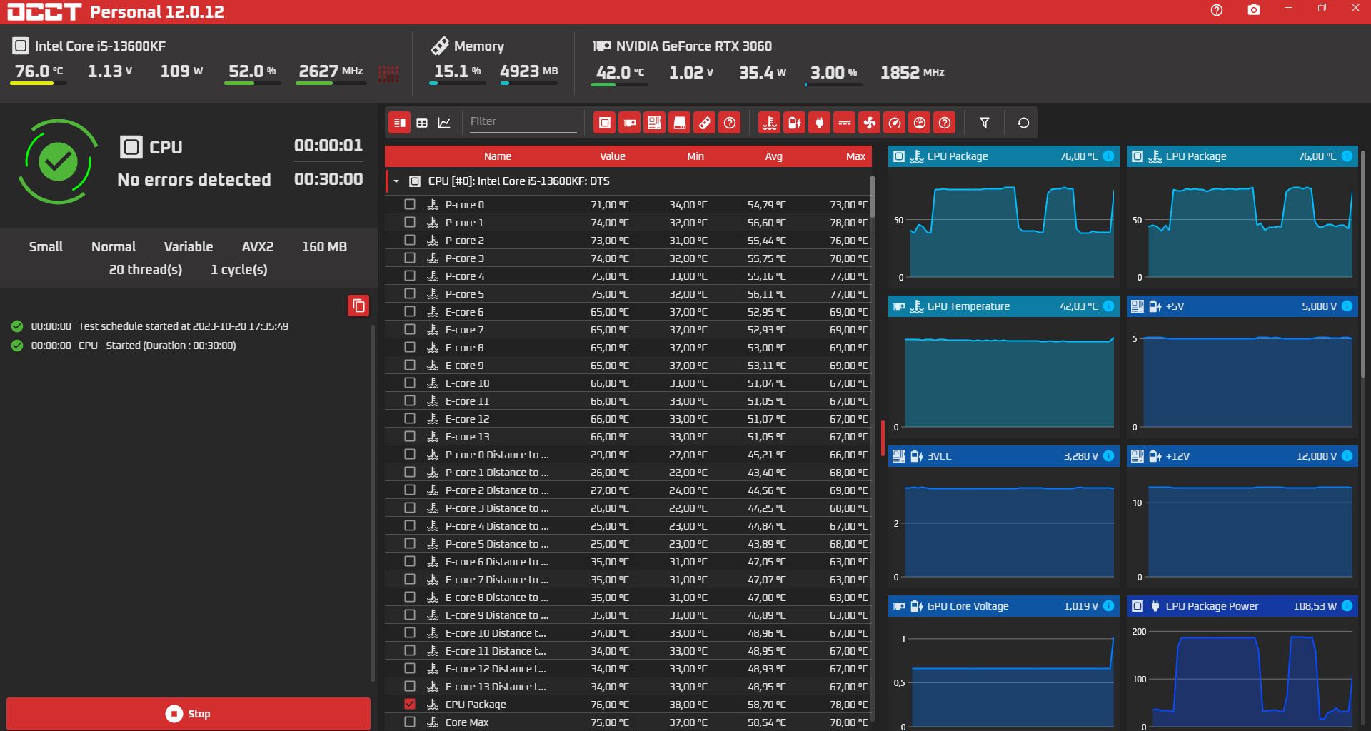The width and height of the screenshot is (1371, 731).
Task: Click the sensor table vertical scrollbar
Action: (x=873, y=197)
